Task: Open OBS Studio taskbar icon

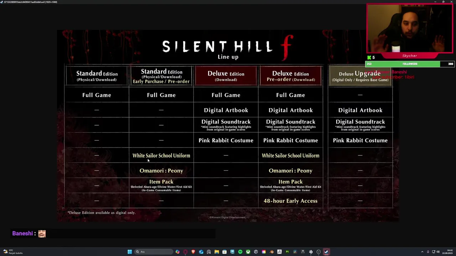Action: pyautogui.click(x=318, y=252)
